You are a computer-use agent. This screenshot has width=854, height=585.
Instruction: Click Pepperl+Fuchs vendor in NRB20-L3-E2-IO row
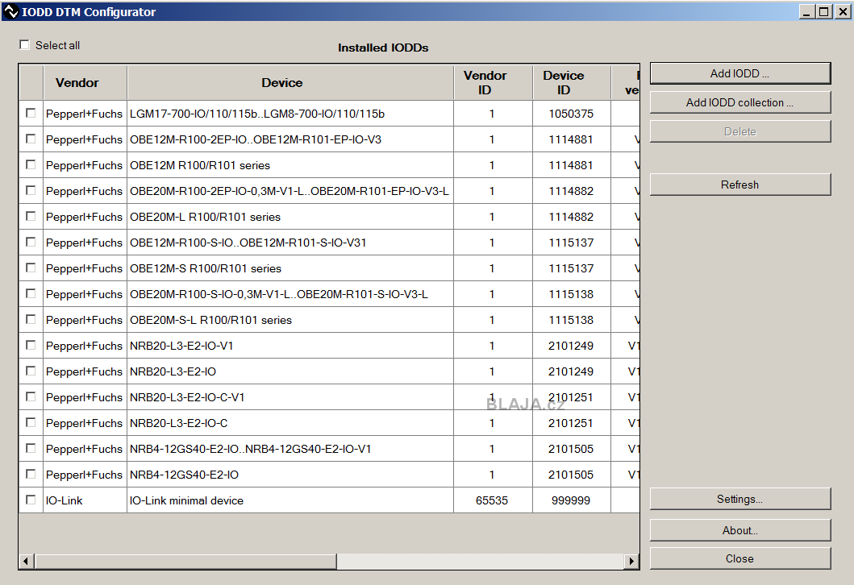[84, 371]
